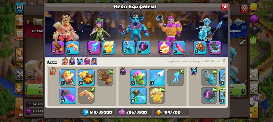The width and height of the screenshot is (273, 122).
Task: Tap the Earthquake Boots level 5 equipment
Action: click(86, 77)
